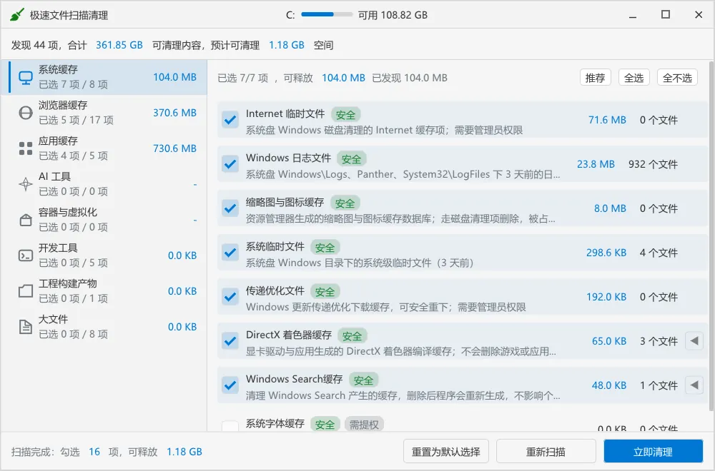Click the 安全 tag on Internet 临时文件
The height and width of the screenshot is (471, 715).
(345, 115)
